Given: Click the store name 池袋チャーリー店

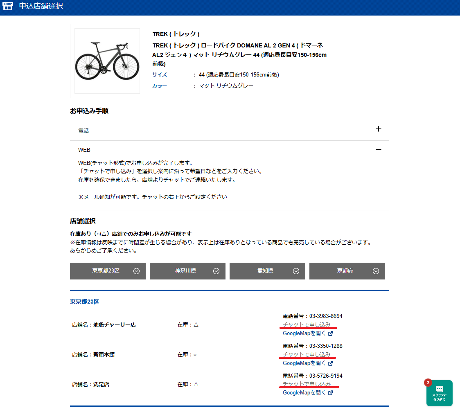Looking at the screenshot, I should 115,325.
